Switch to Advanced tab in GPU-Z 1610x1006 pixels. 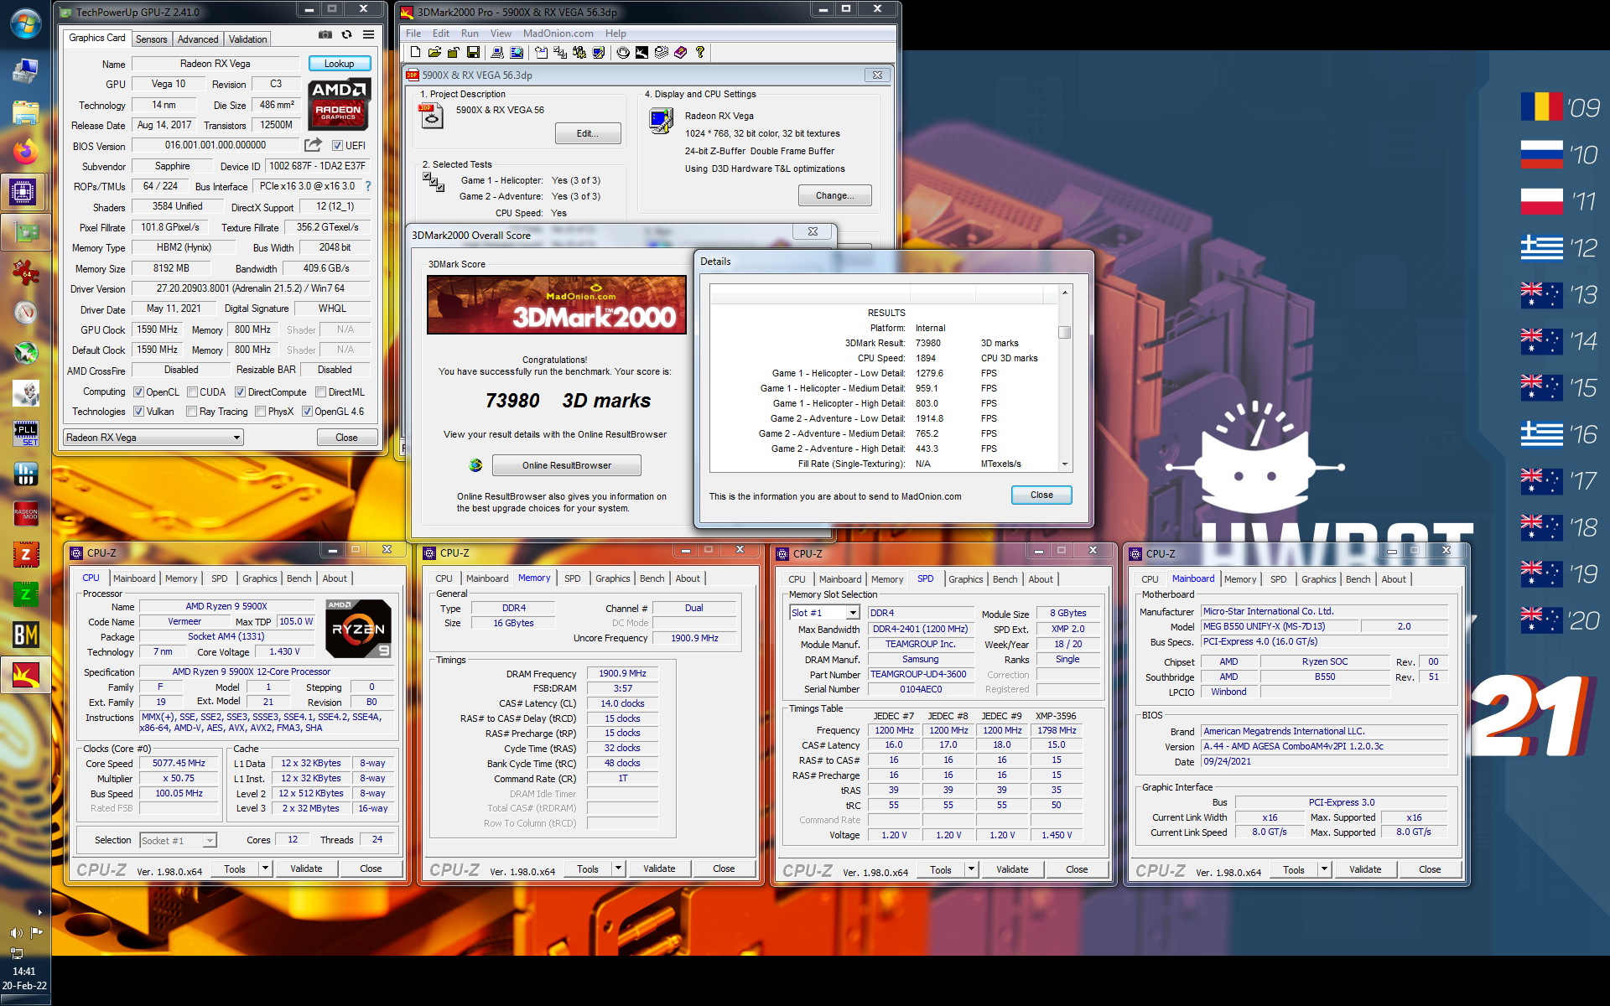[198, 39]
